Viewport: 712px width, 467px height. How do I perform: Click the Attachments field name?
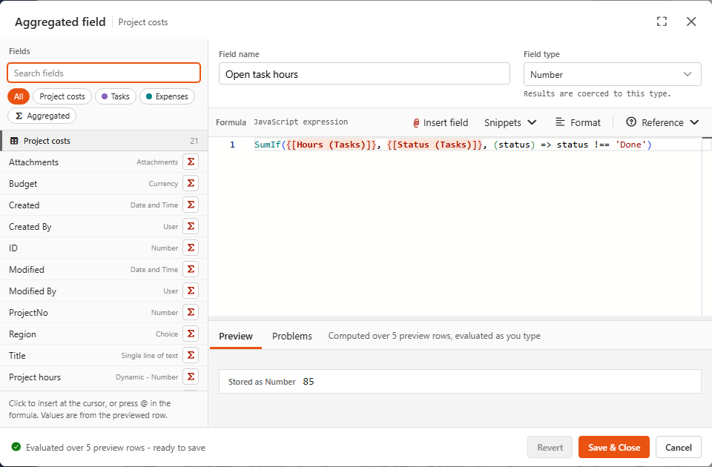click(x=33, y=162)
